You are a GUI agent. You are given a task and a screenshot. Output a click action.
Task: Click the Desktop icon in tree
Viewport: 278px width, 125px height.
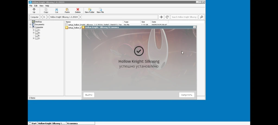tap(33, 22)
